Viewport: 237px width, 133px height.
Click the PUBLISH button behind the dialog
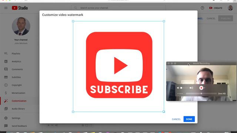pos(226,18)
